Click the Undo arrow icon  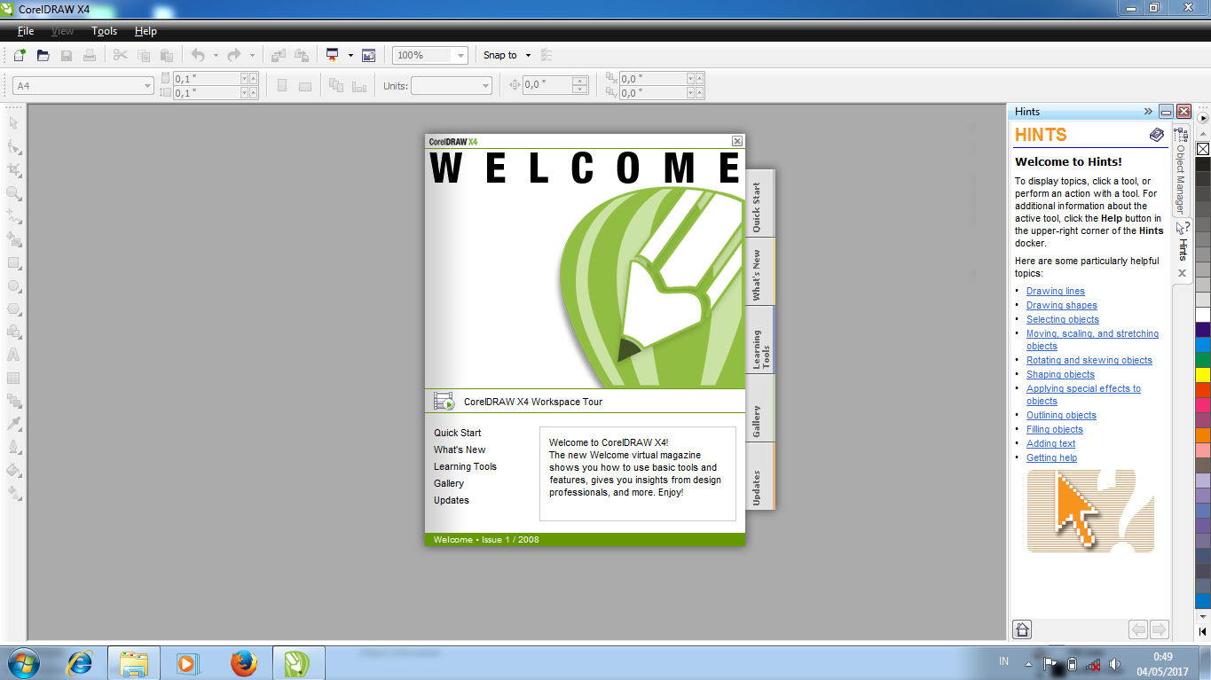coord(198,55)
